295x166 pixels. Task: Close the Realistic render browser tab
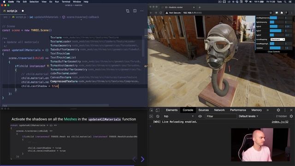click(194, 7)
